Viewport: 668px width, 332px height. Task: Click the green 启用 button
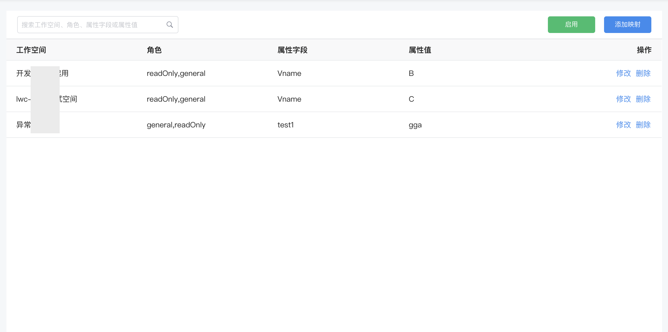click(571, 25)
